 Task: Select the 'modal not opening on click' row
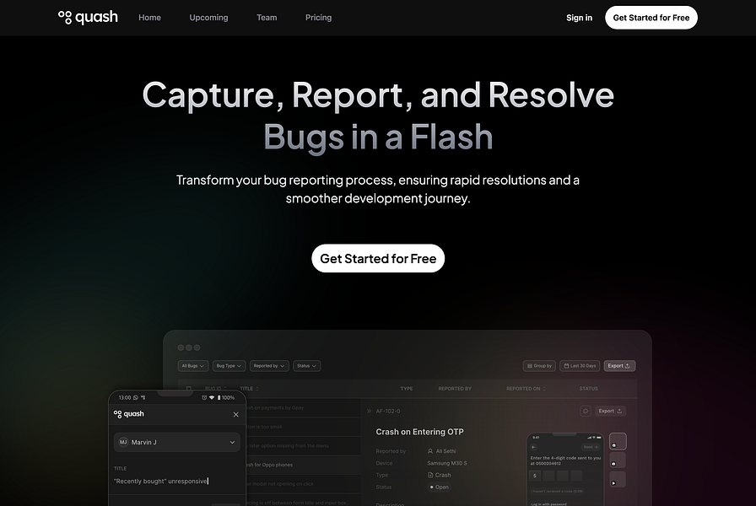click(303, 484)
